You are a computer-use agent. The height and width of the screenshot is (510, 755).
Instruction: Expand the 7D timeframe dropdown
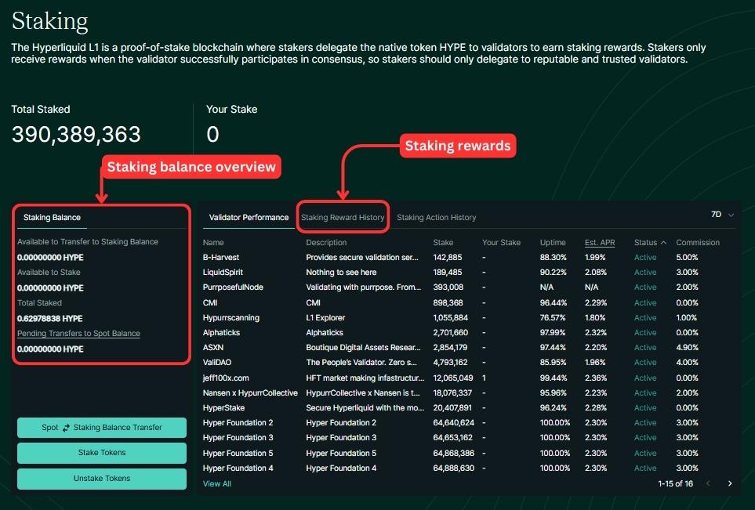click(x=722, y=215)
